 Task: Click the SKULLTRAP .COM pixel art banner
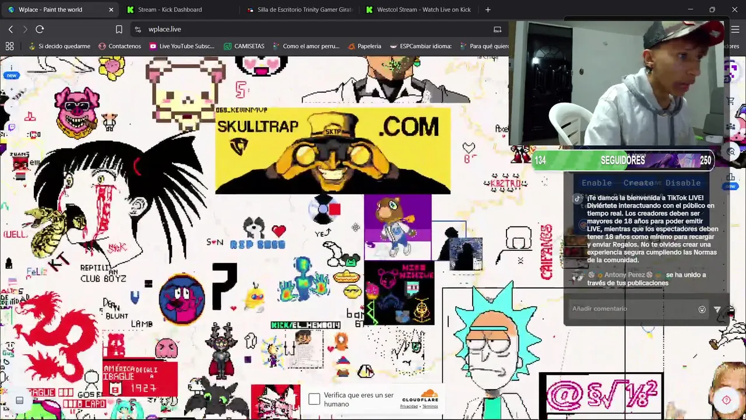pyautogui.click(x=333, y=150)
